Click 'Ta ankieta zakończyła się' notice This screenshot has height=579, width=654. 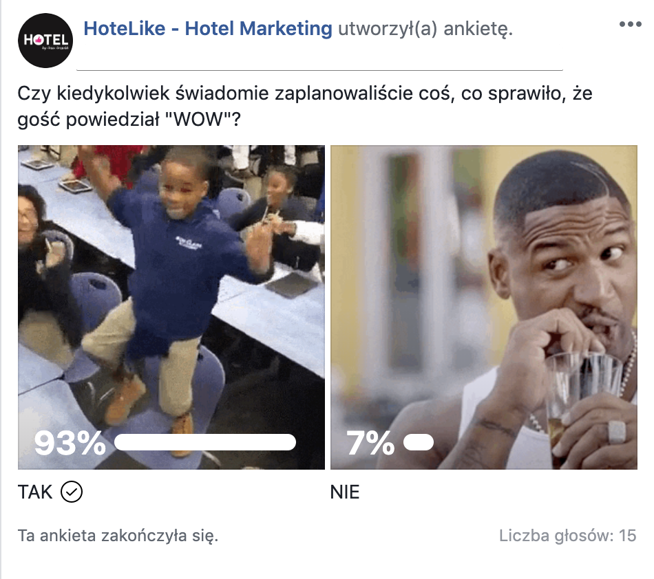[x=118, y=536]
